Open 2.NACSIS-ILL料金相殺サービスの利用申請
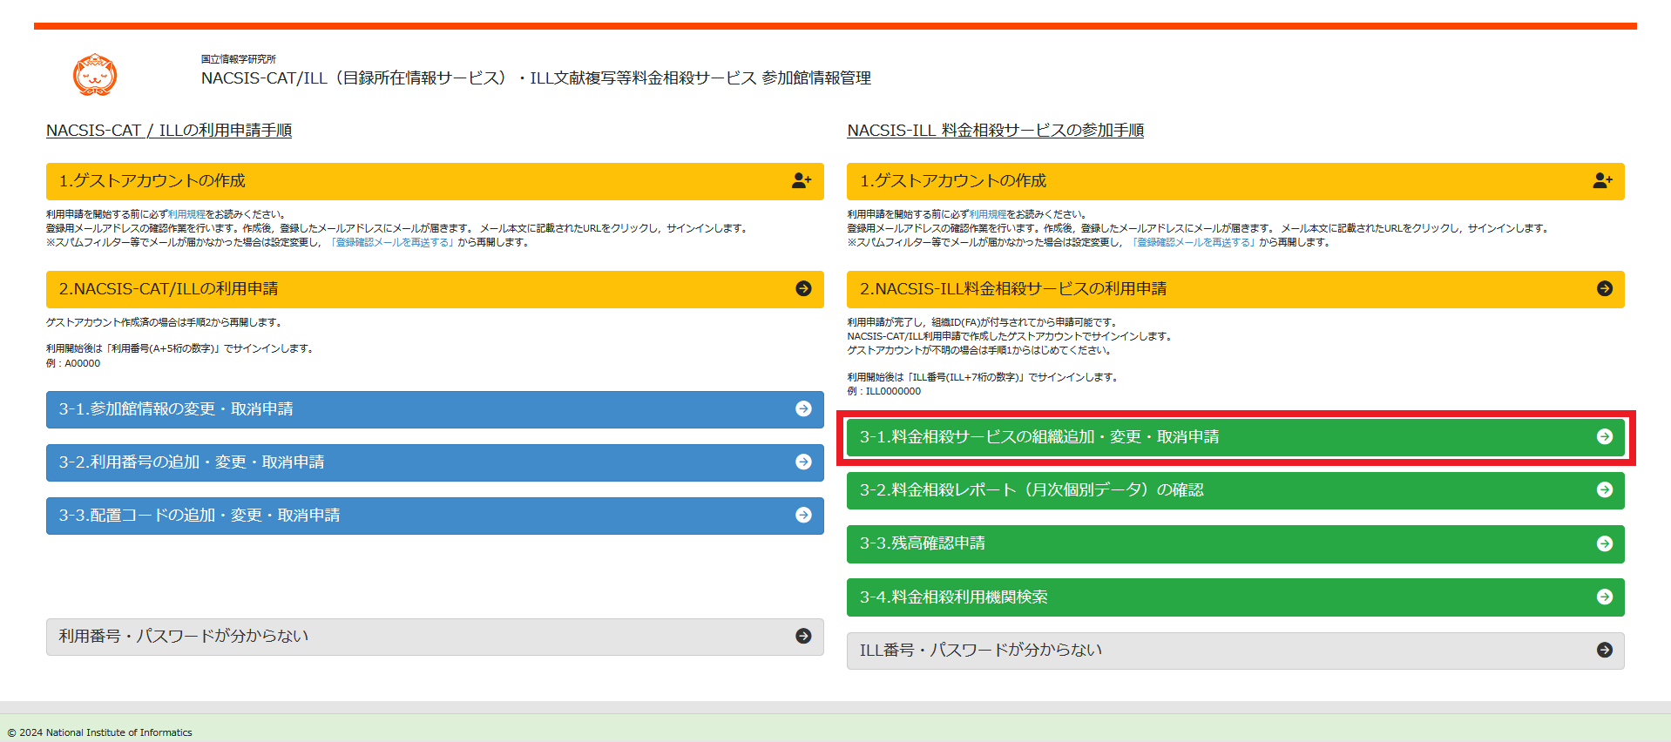The height and width of the screenshot is (742, 1671). pyautogui.click(x=1235, y=289)
